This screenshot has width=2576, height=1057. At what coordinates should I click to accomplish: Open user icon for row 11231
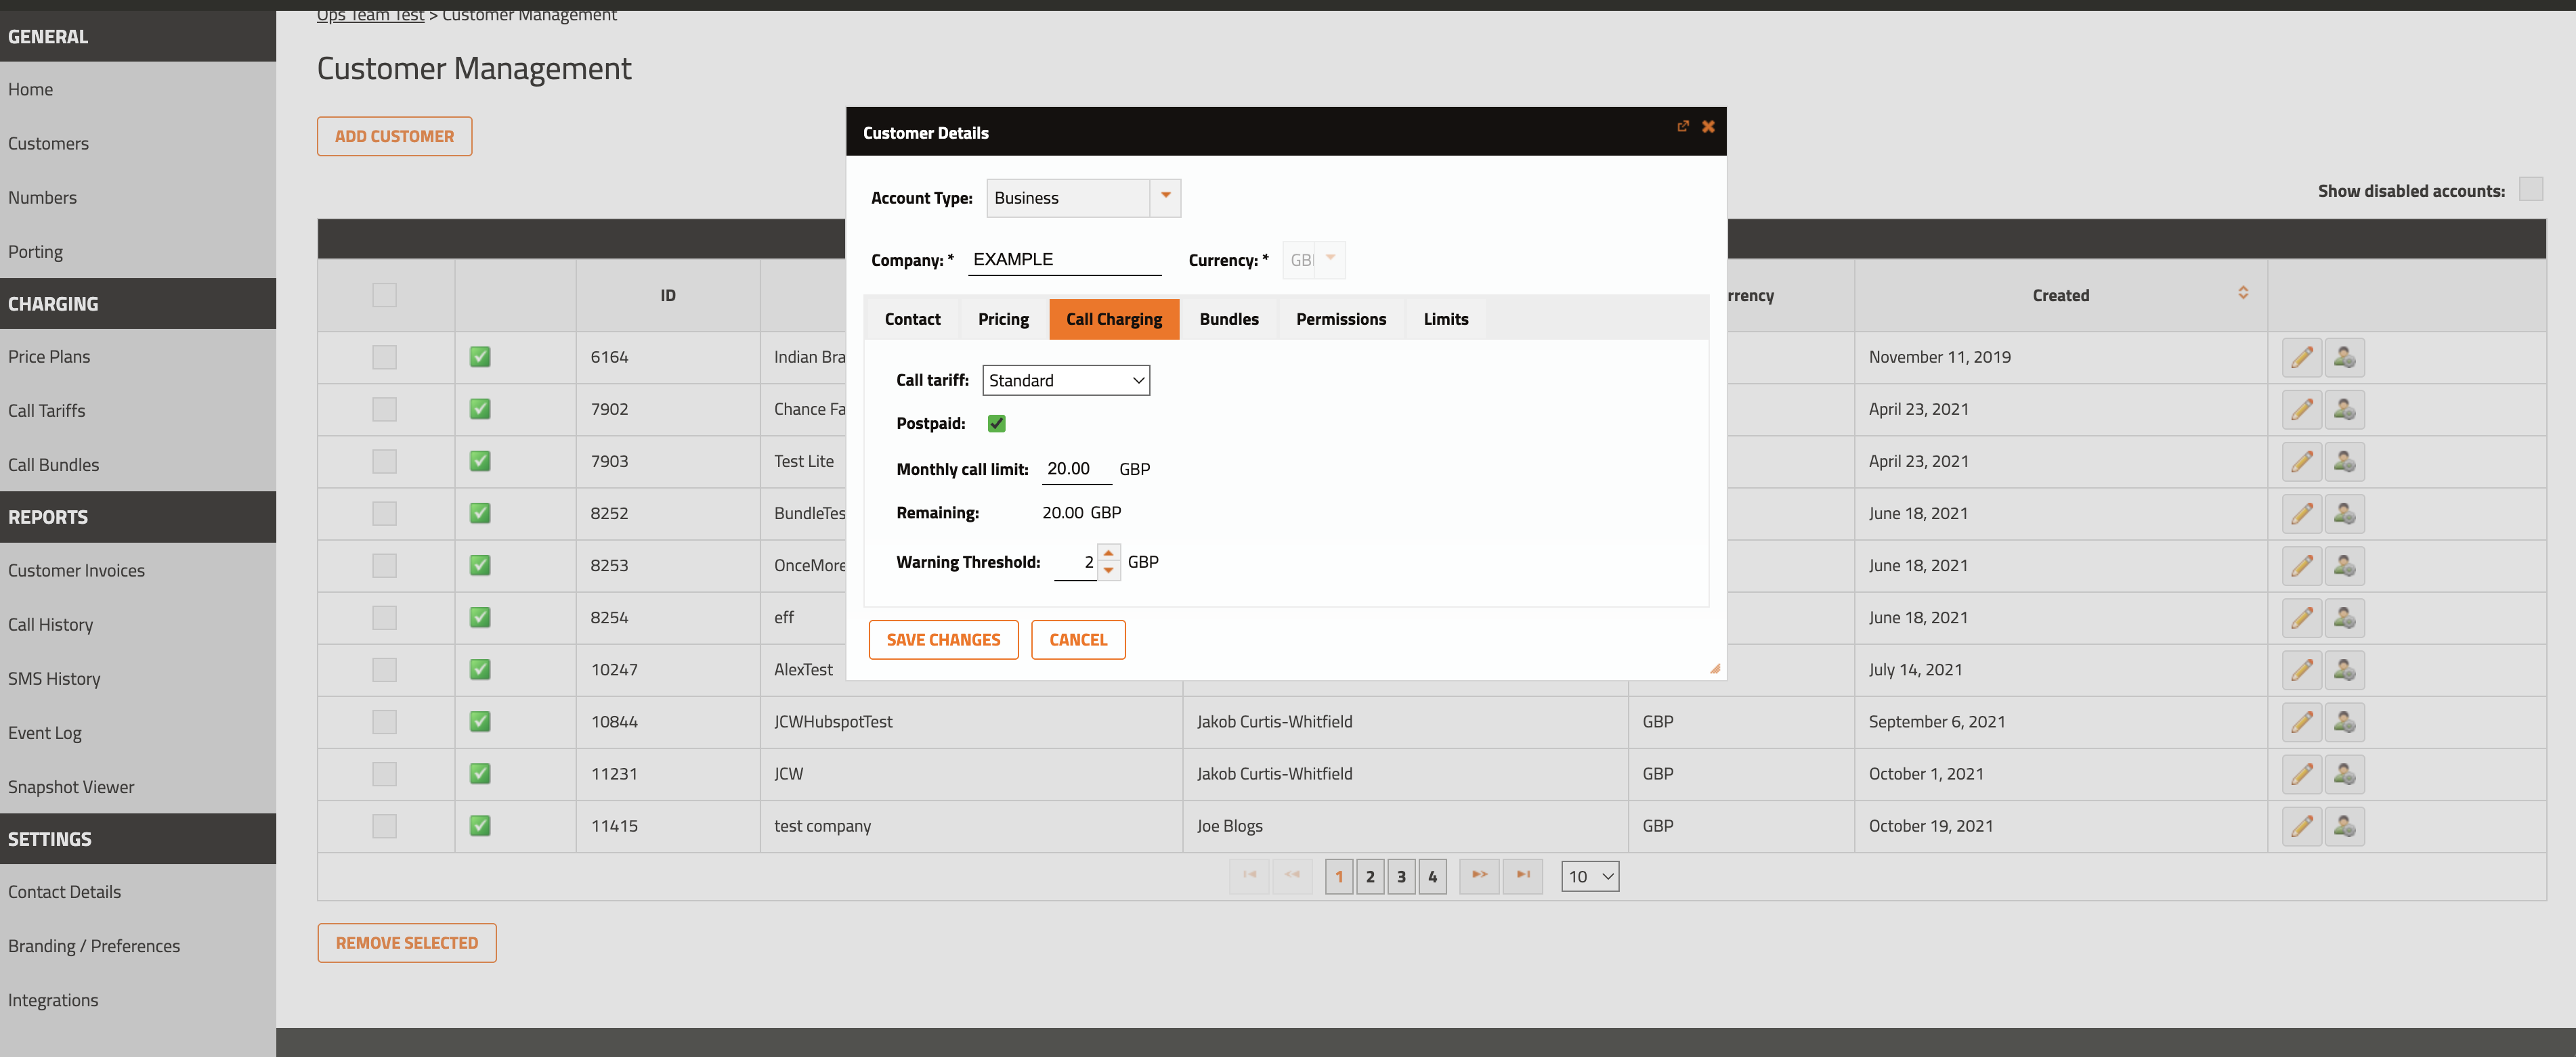coord(2344,774)
